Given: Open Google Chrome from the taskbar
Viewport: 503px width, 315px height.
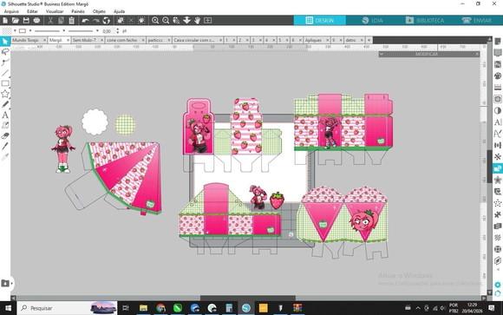Looking at the screenshot, I should tap(160, 308).
